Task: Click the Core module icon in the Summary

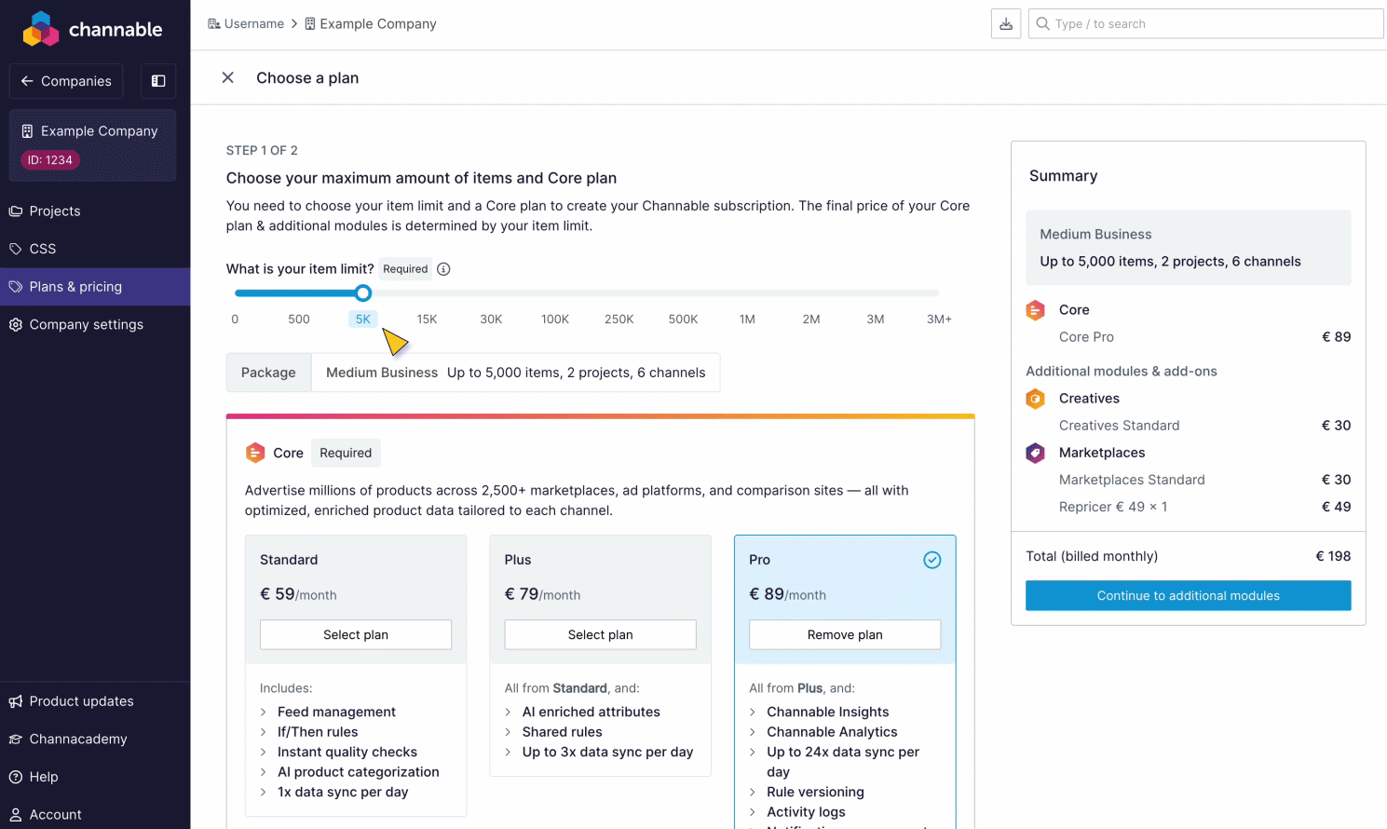Action: pos(1035,309)
